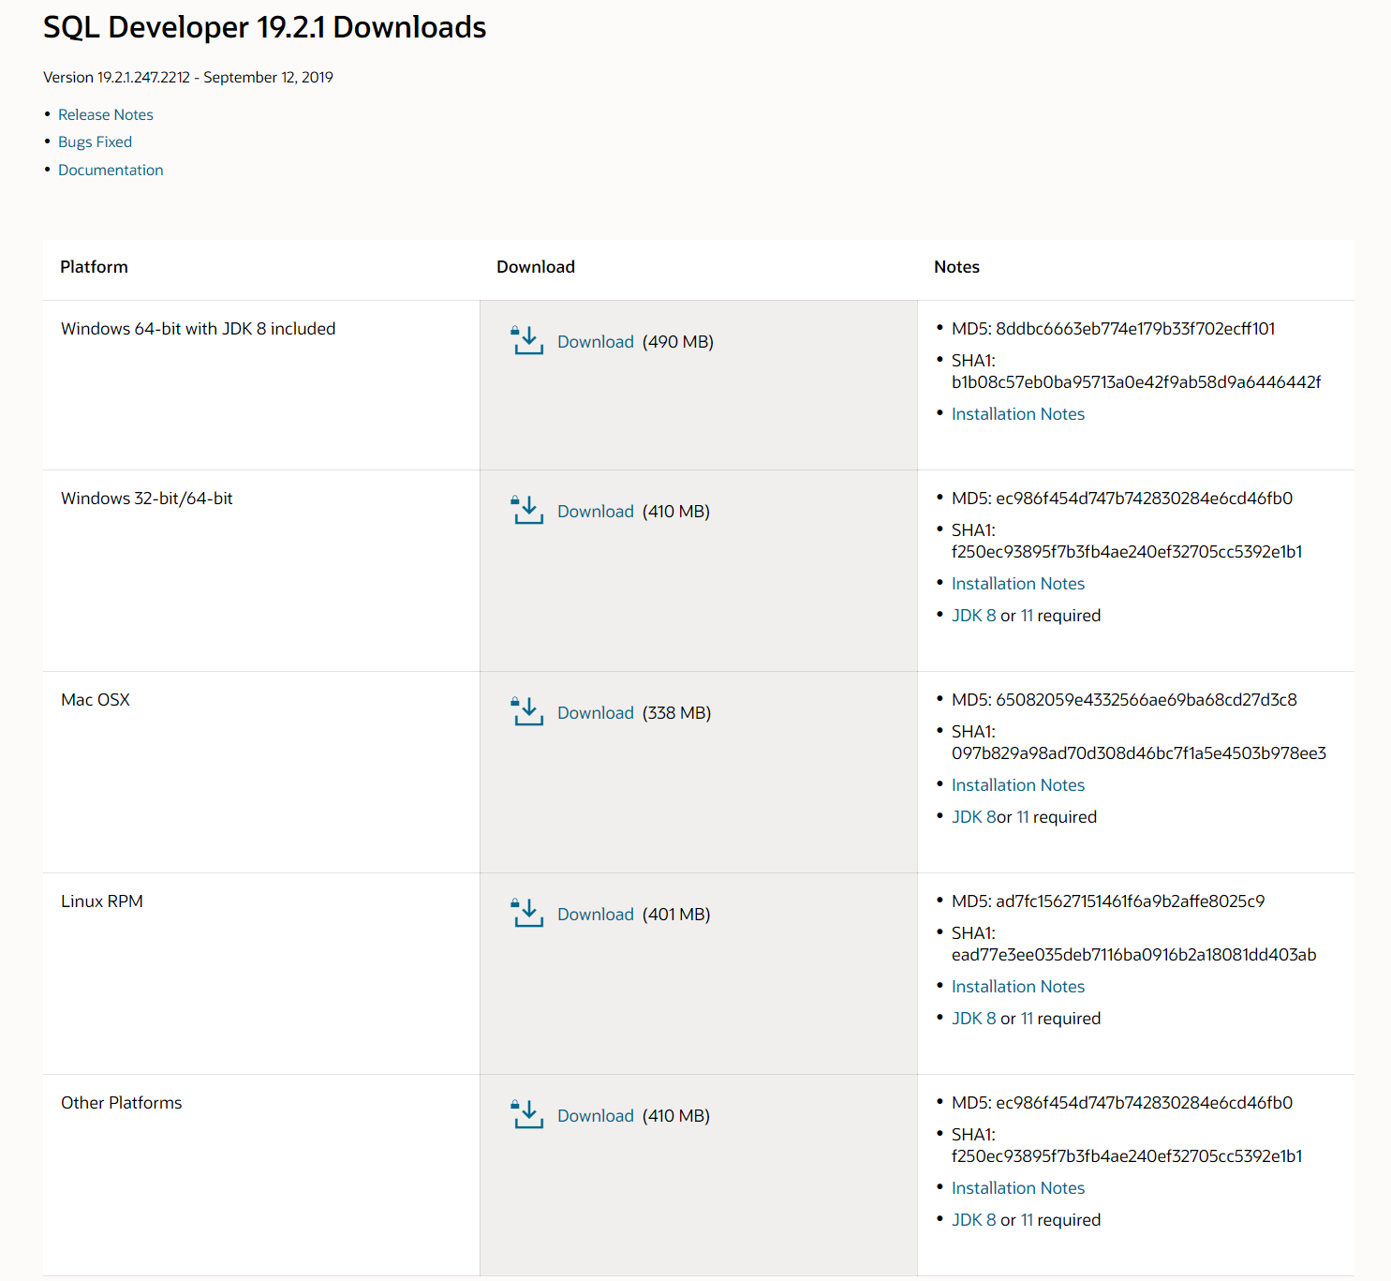
Task: Click the Notes column header
Action: click(956, 267)
